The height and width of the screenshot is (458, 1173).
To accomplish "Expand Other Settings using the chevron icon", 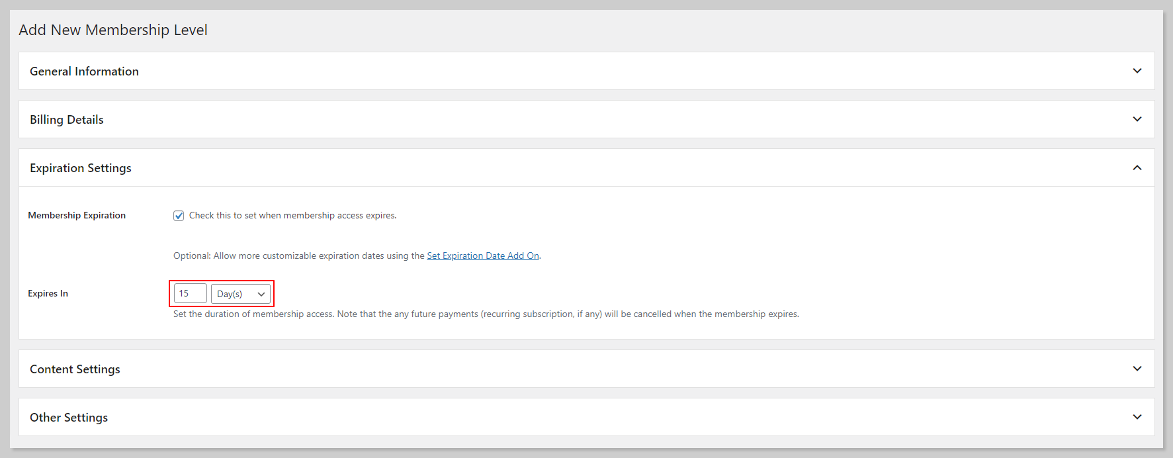I will pos(1137,417).
